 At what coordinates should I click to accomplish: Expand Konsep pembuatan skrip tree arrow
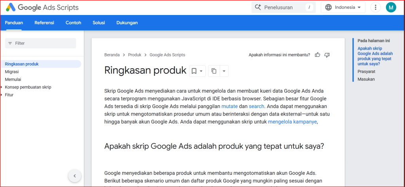click(x=2, y=87)
